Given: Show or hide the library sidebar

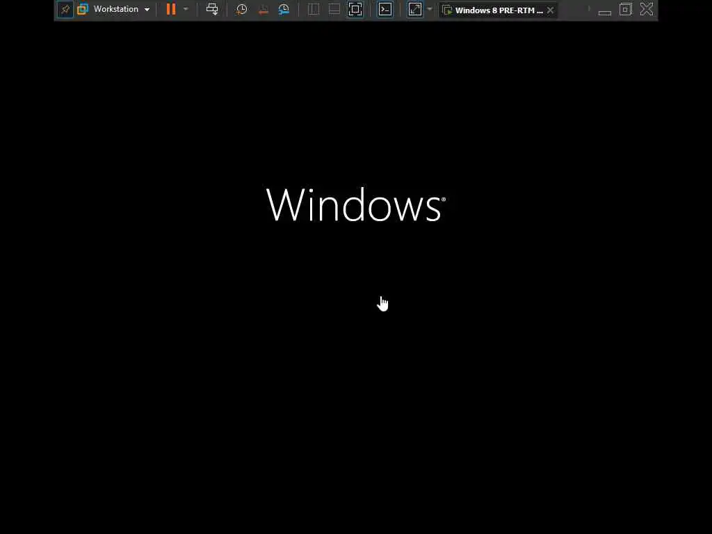Looking at the screenshot, I should tap(314, 9).
